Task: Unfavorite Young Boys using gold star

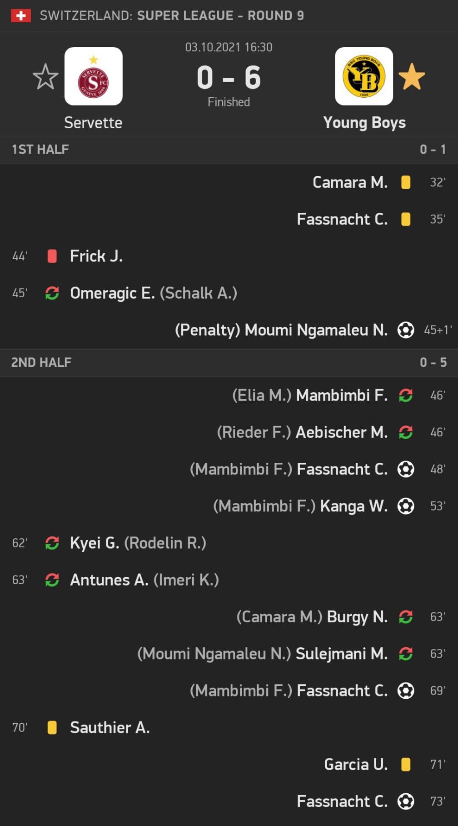Action: click(412, 76)
